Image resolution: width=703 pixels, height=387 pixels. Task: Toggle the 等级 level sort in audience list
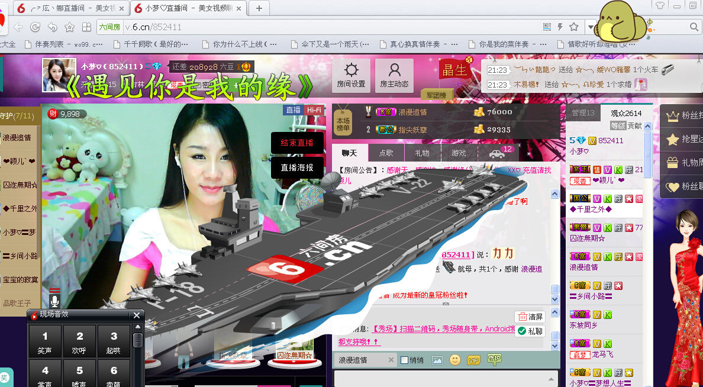click(x=618, y=126)
